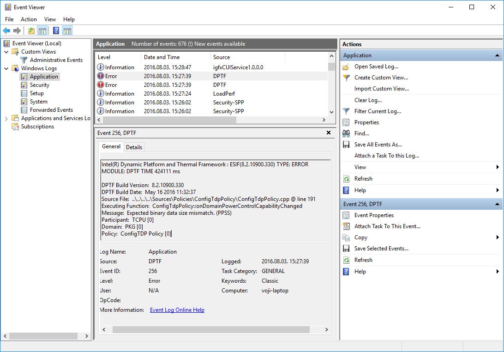Collapse the Application actions section

[497, 55]
